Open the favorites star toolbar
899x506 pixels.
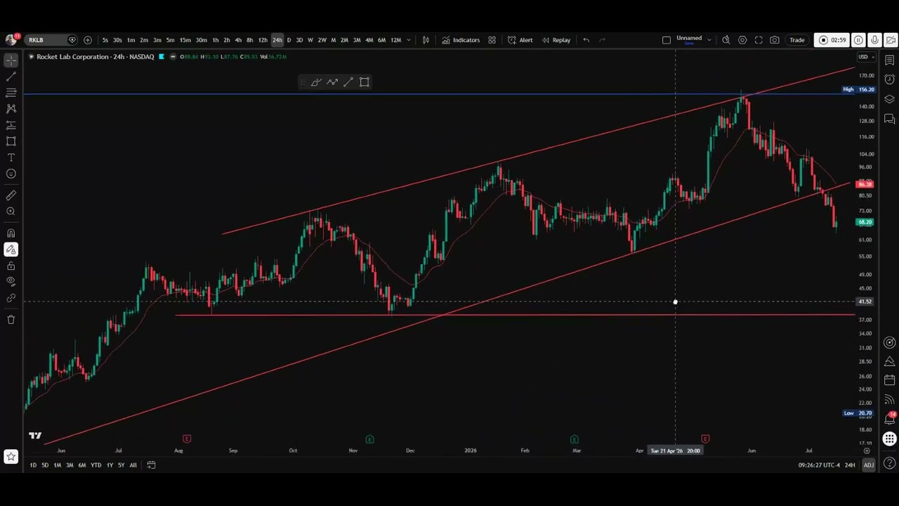[11, 457]
